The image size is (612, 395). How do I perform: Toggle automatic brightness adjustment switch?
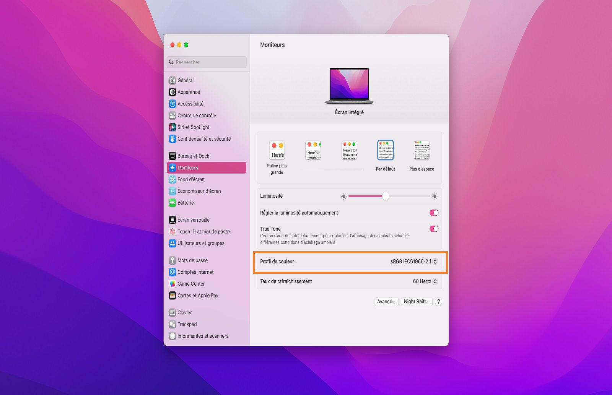click(434, 213)
